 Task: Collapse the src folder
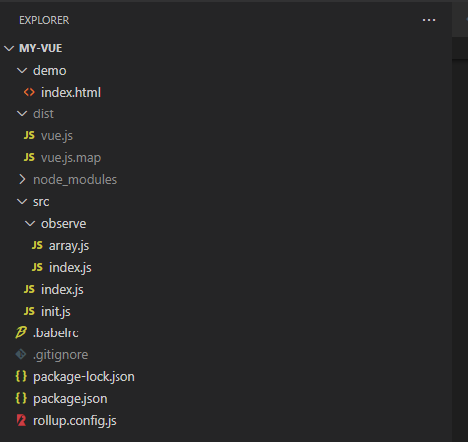(x=22, y=201)
